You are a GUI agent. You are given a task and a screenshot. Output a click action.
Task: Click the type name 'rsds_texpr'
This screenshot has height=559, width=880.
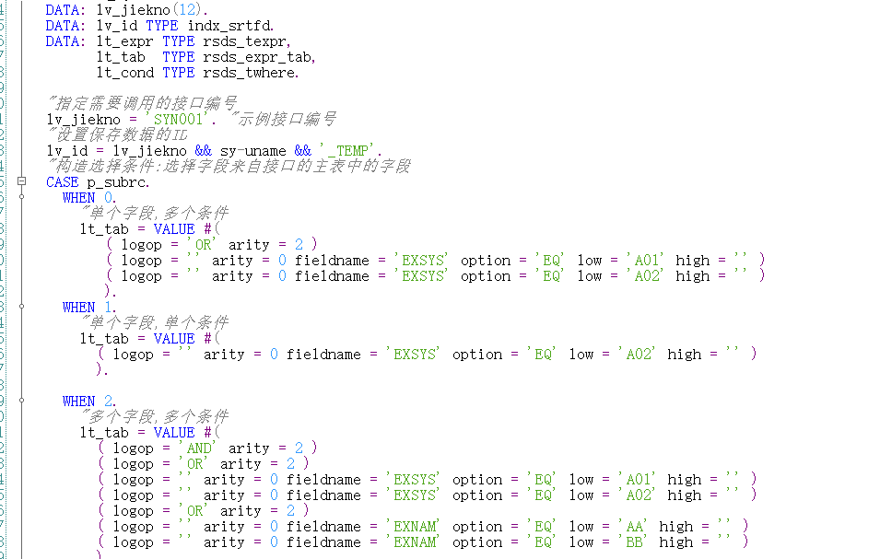pyautogui.click(x=246, y=41)
